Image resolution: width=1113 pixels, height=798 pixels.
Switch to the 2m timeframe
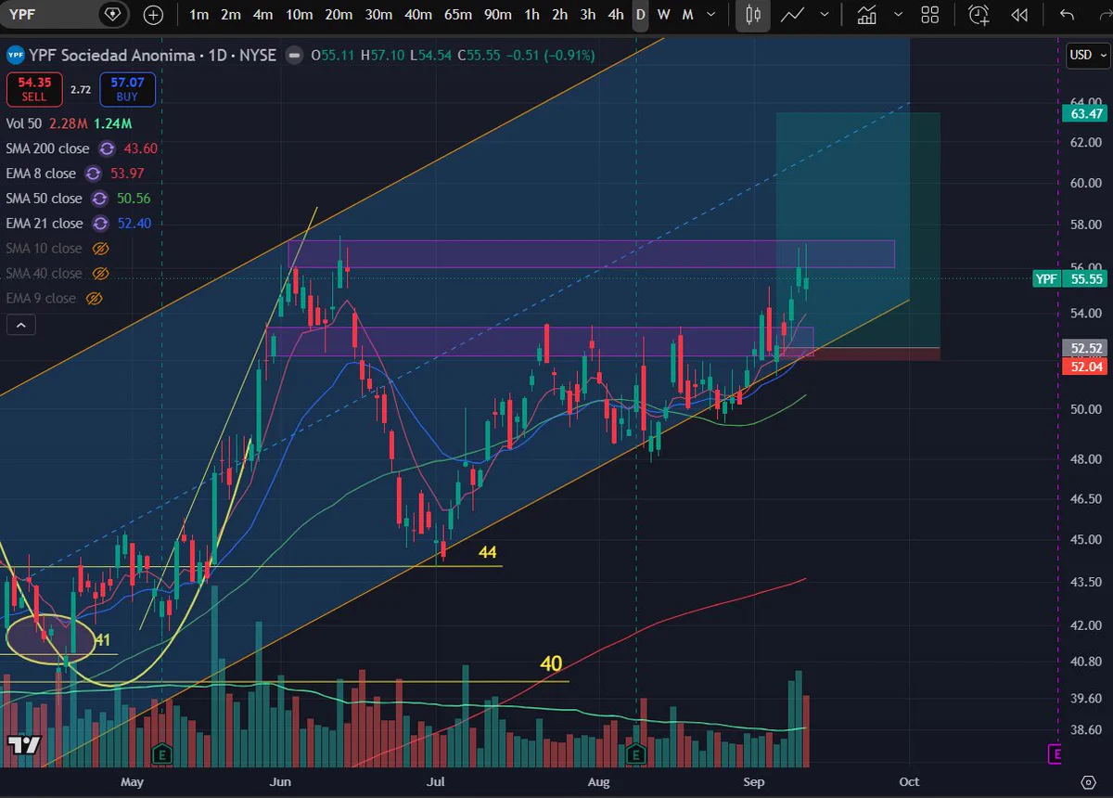231,15
